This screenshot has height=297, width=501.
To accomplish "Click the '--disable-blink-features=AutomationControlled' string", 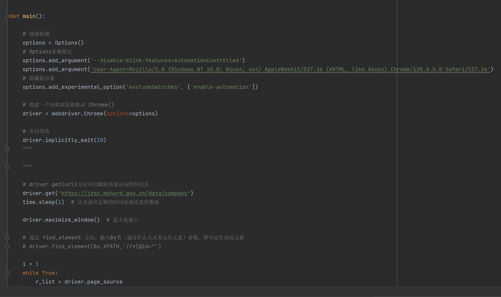I will (x=166, y=61).
